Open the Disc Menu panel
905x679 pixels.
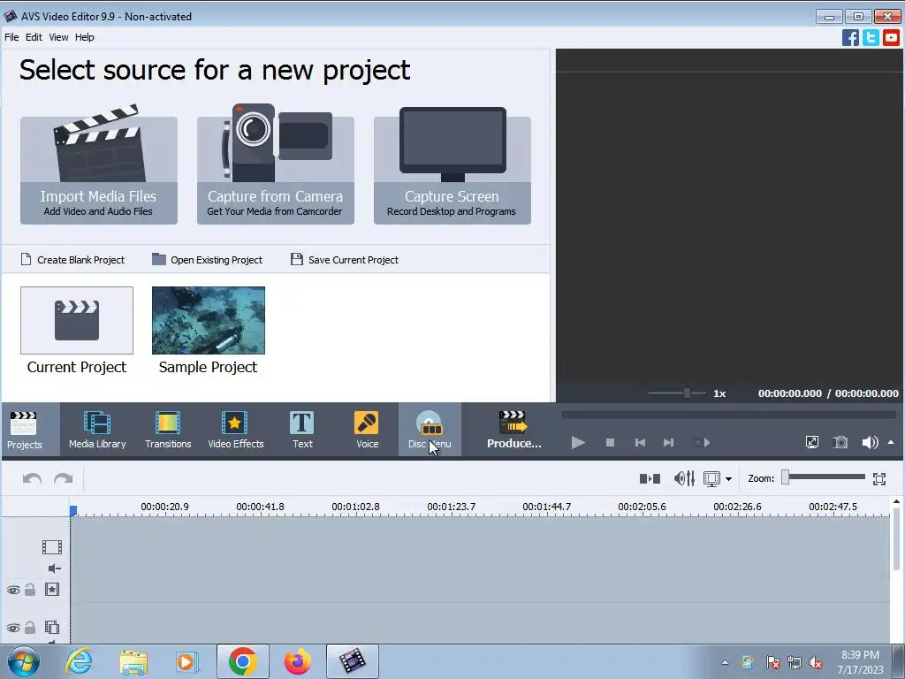[x=430, y=431]
